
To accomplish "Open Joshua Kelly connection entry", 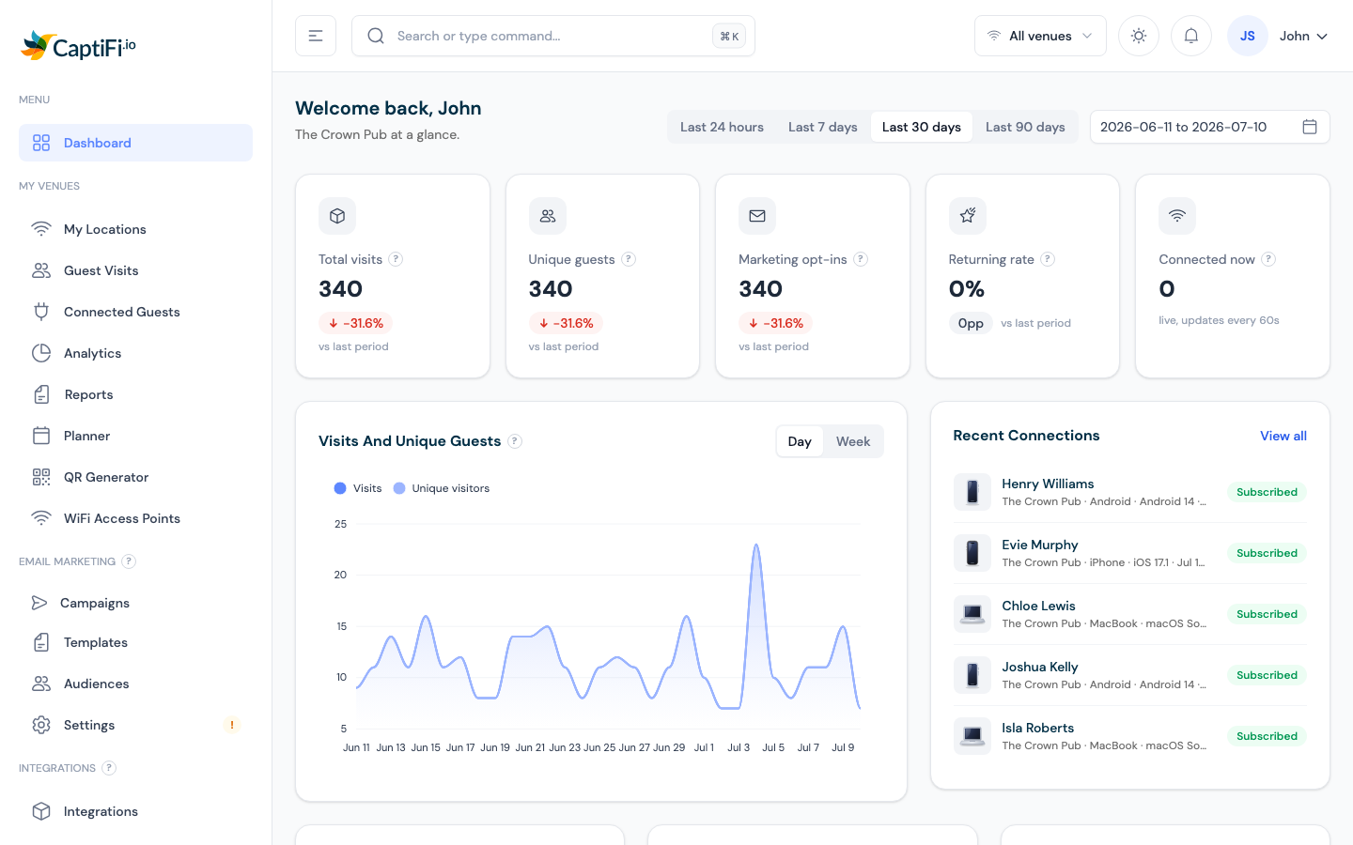I will (1130, 675).
